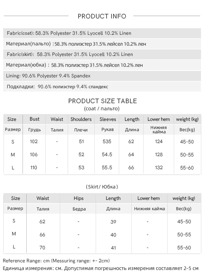Select the Fabric(coat) composition row
The image size is (204, 277).
tap(102, 33)
